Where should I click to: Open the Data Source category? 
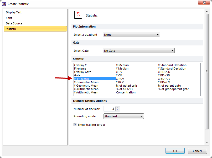(14, 23)
